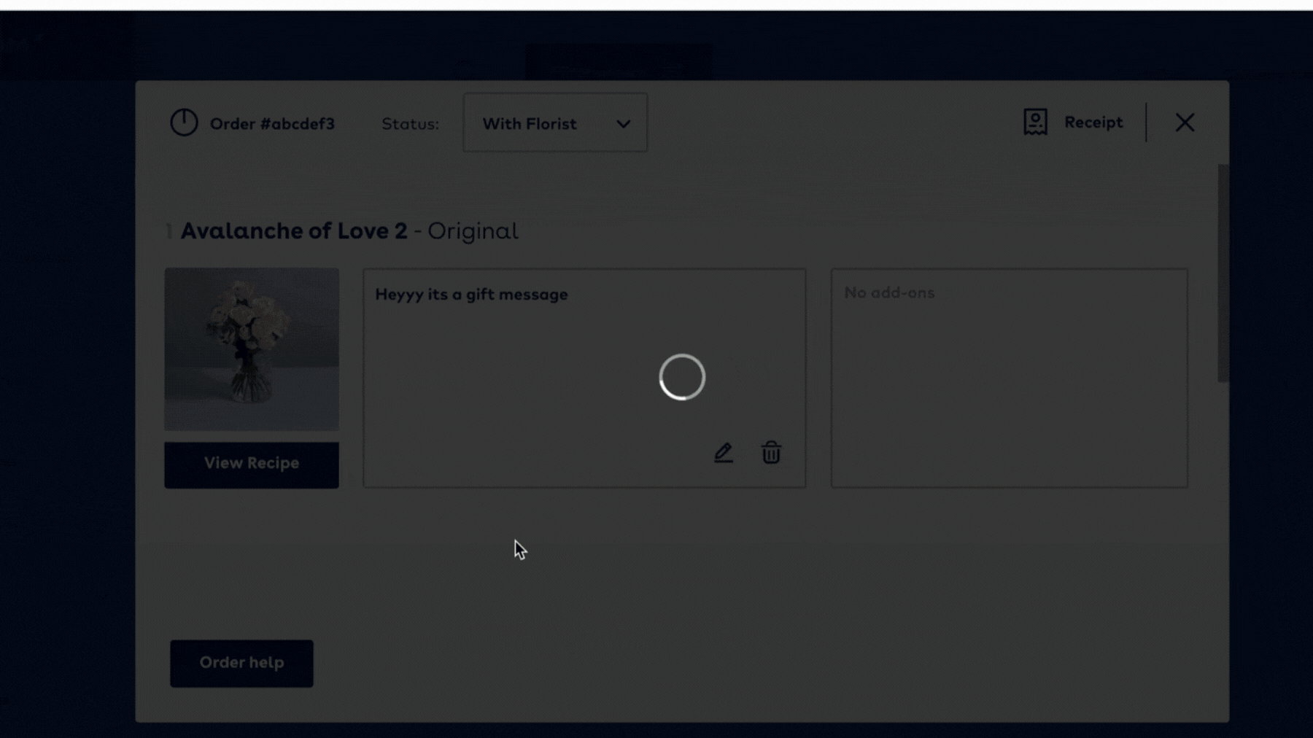Click the clock icon beside the order number

184,123
